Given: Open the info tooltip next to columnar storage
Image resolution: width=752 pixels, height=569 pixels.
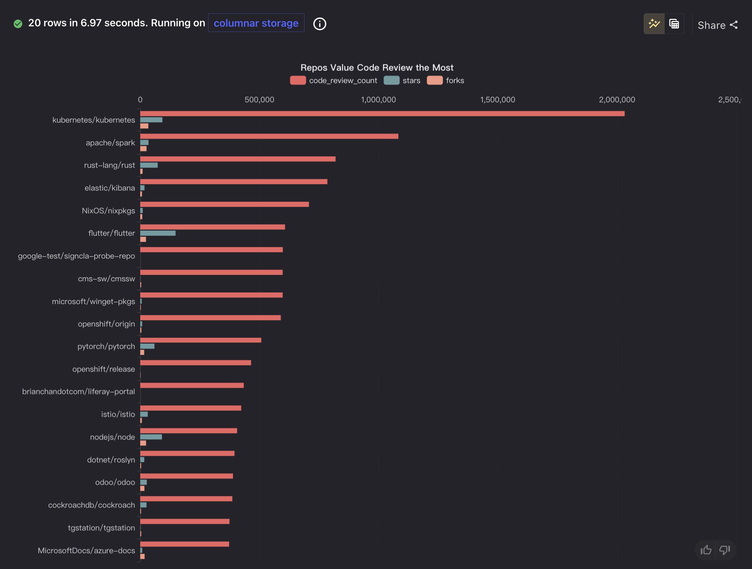Looking at the screenshot, I should 319,24.
